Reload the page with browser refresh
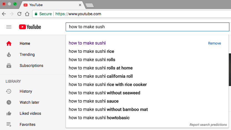This screenshot has height=130, width=231. click(19, 14)
